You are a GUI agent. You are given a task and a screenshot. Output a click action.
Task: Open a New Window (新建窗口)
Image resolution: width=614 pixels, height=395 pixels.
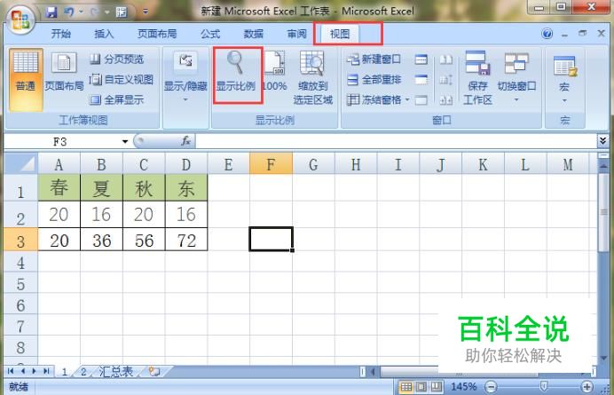[x=374, y=59]
